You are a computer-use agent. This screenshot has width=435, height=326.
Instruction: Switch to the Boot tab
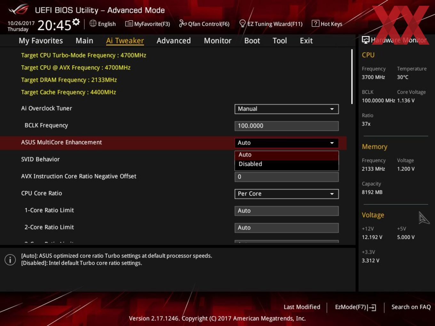tap(252, 41)
